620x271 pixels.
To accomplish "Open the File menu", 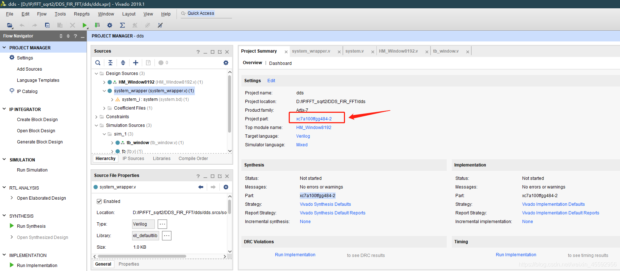I will pos(10,14).
